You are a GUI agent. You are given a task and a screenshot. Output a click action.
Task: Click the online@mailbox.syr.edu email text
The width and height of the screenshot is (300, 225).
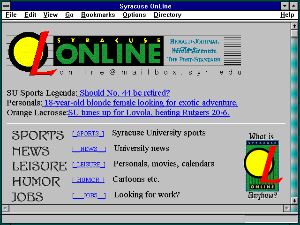pyautogui.click(x=150, y=72)
